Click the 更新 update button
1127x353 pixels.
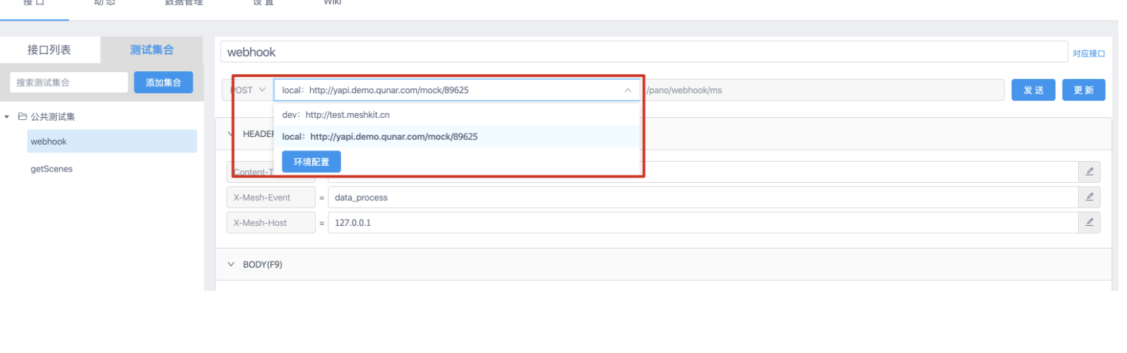(1084, 90)
